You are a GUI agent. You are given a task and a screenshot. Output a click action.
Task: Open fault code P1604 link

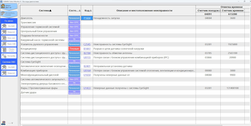(x=87, y=18)
